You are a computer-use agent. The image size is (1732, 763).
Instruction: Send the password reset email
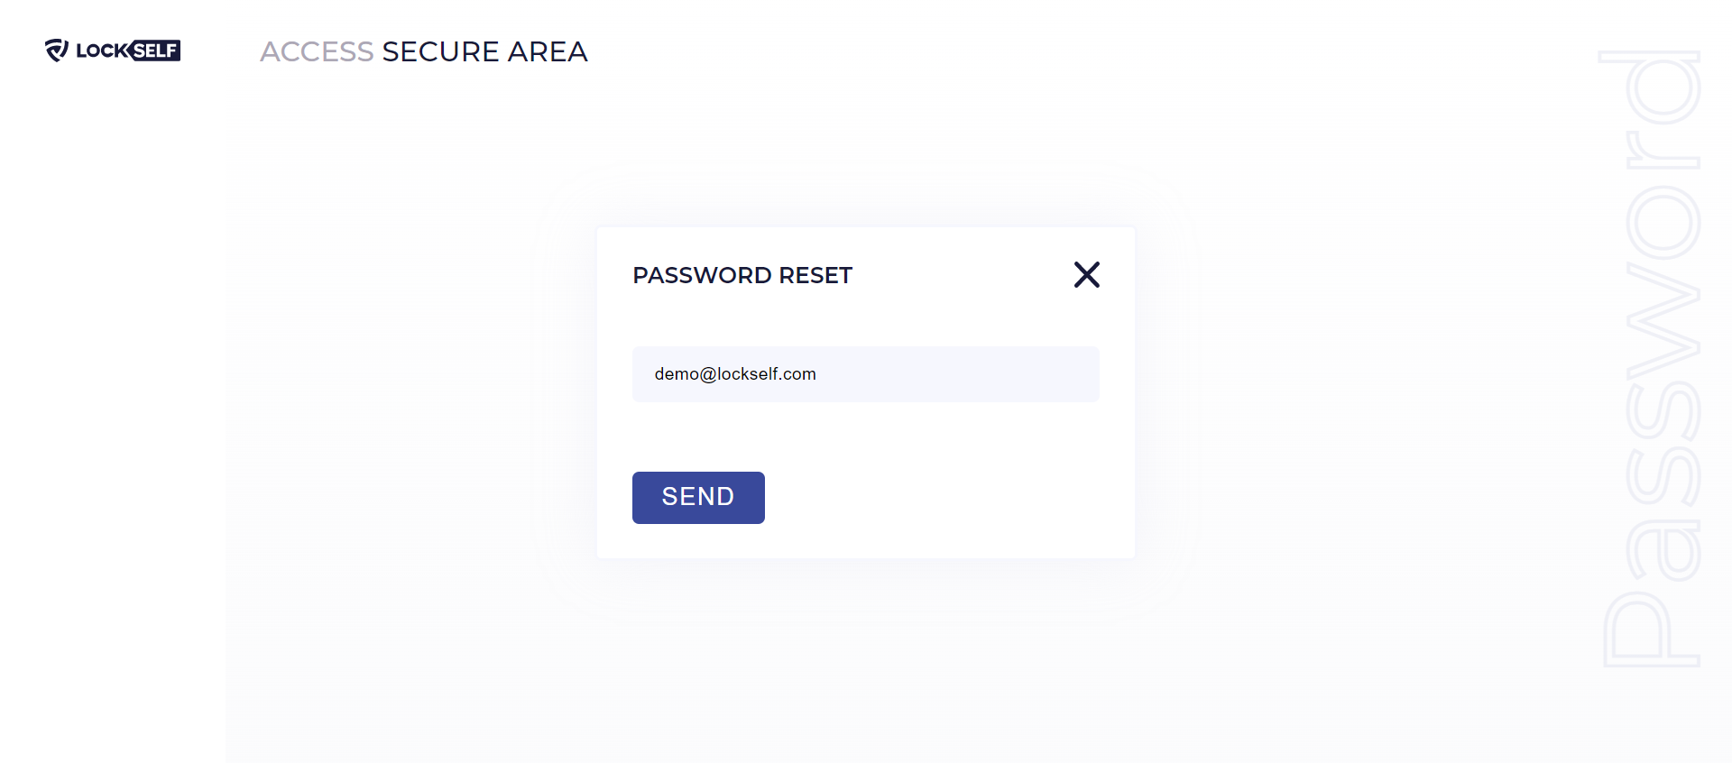698,497
